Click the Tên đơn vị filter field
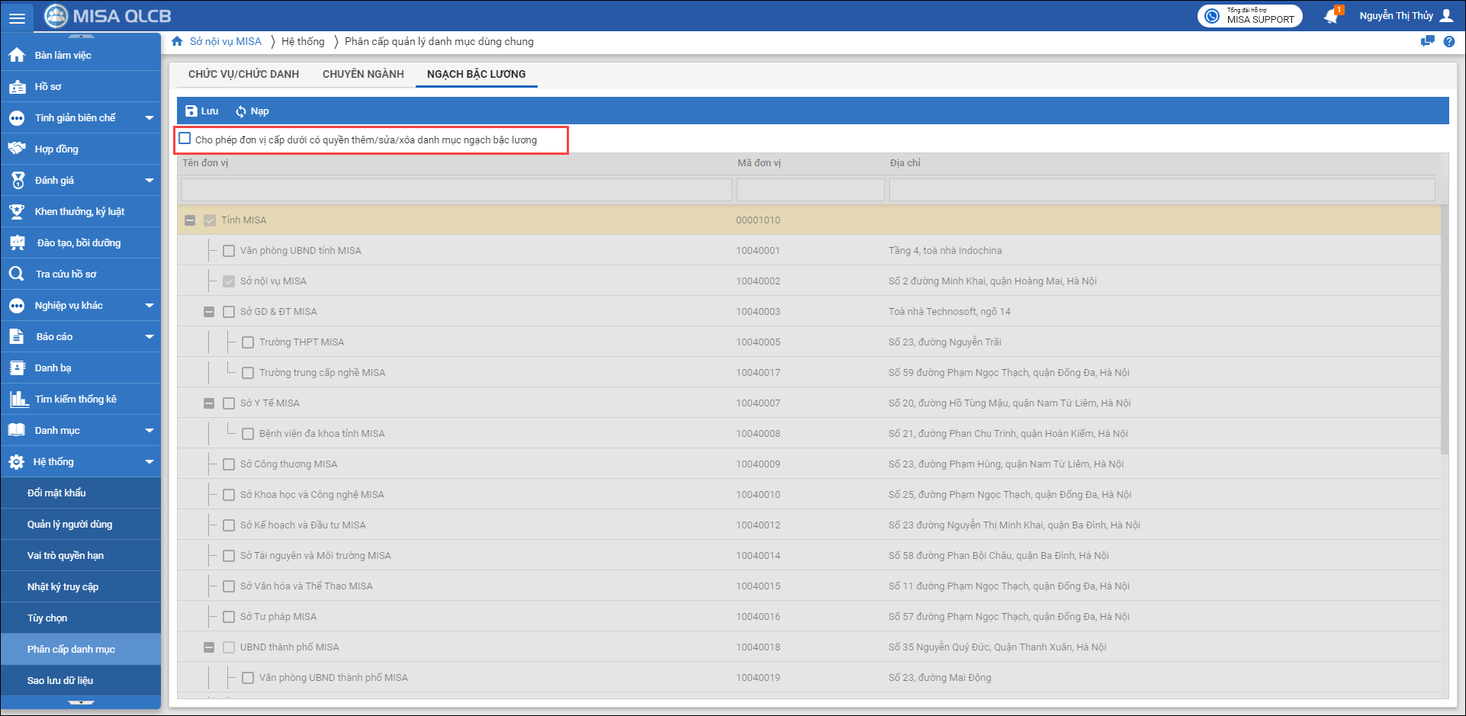1466x716 pixels. click(x=456, y=190)
